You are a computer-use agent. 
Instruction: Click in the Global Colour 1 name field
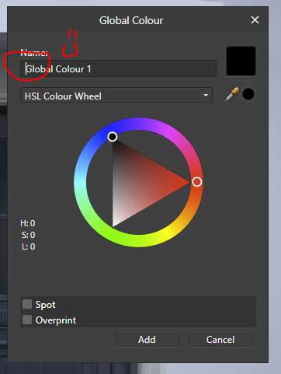pos(118,68)
